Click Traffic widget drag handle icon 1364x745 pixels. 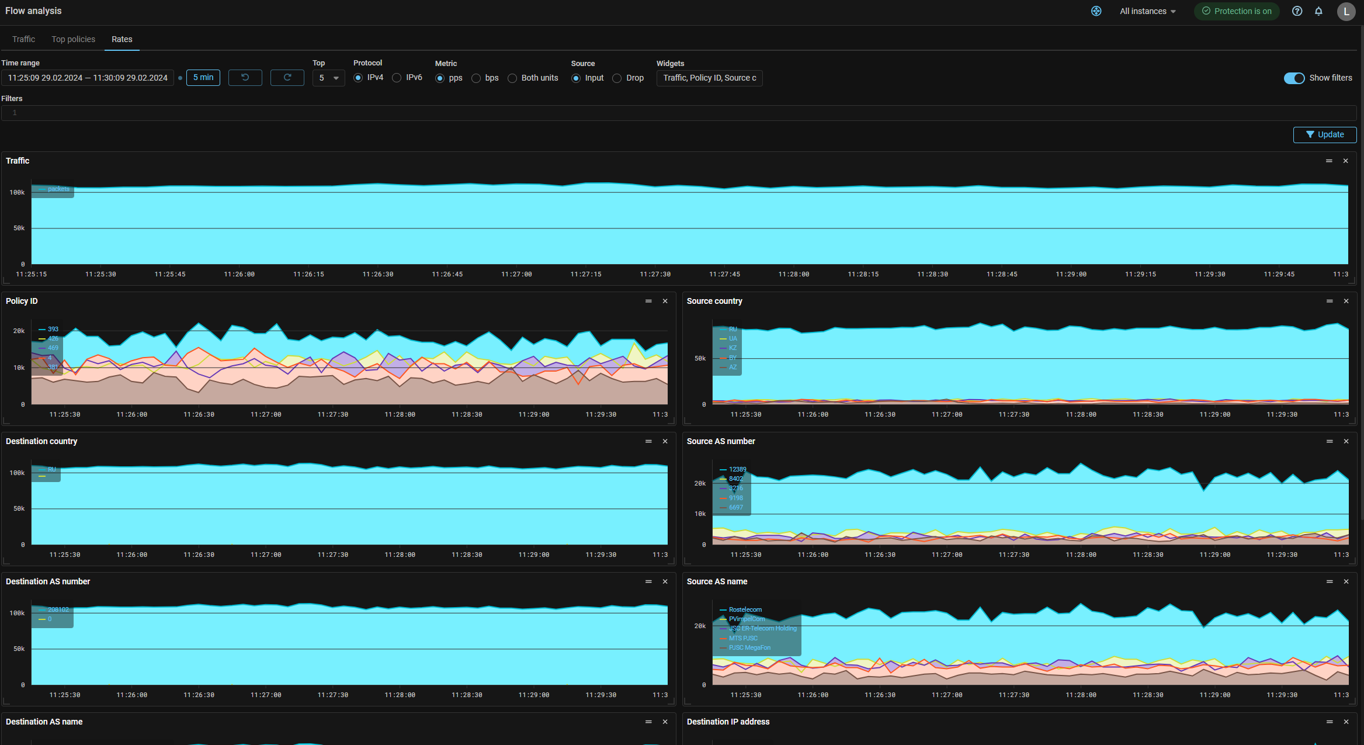(x=1329, y=161)
